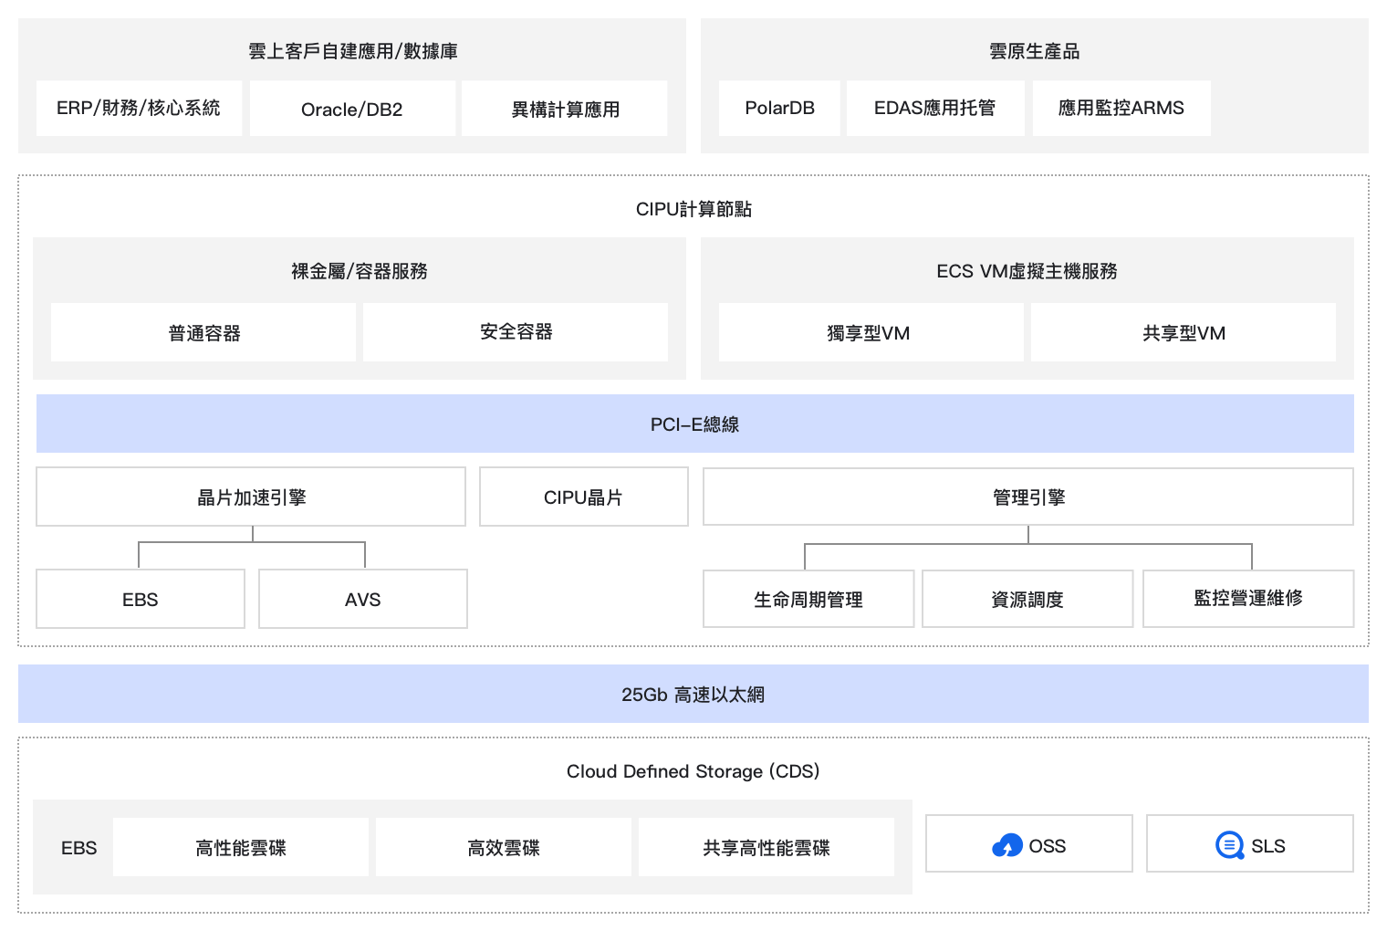1387x931 pixels.
Task: Select the 管理引擎 box
Action: coord(1028,497)
